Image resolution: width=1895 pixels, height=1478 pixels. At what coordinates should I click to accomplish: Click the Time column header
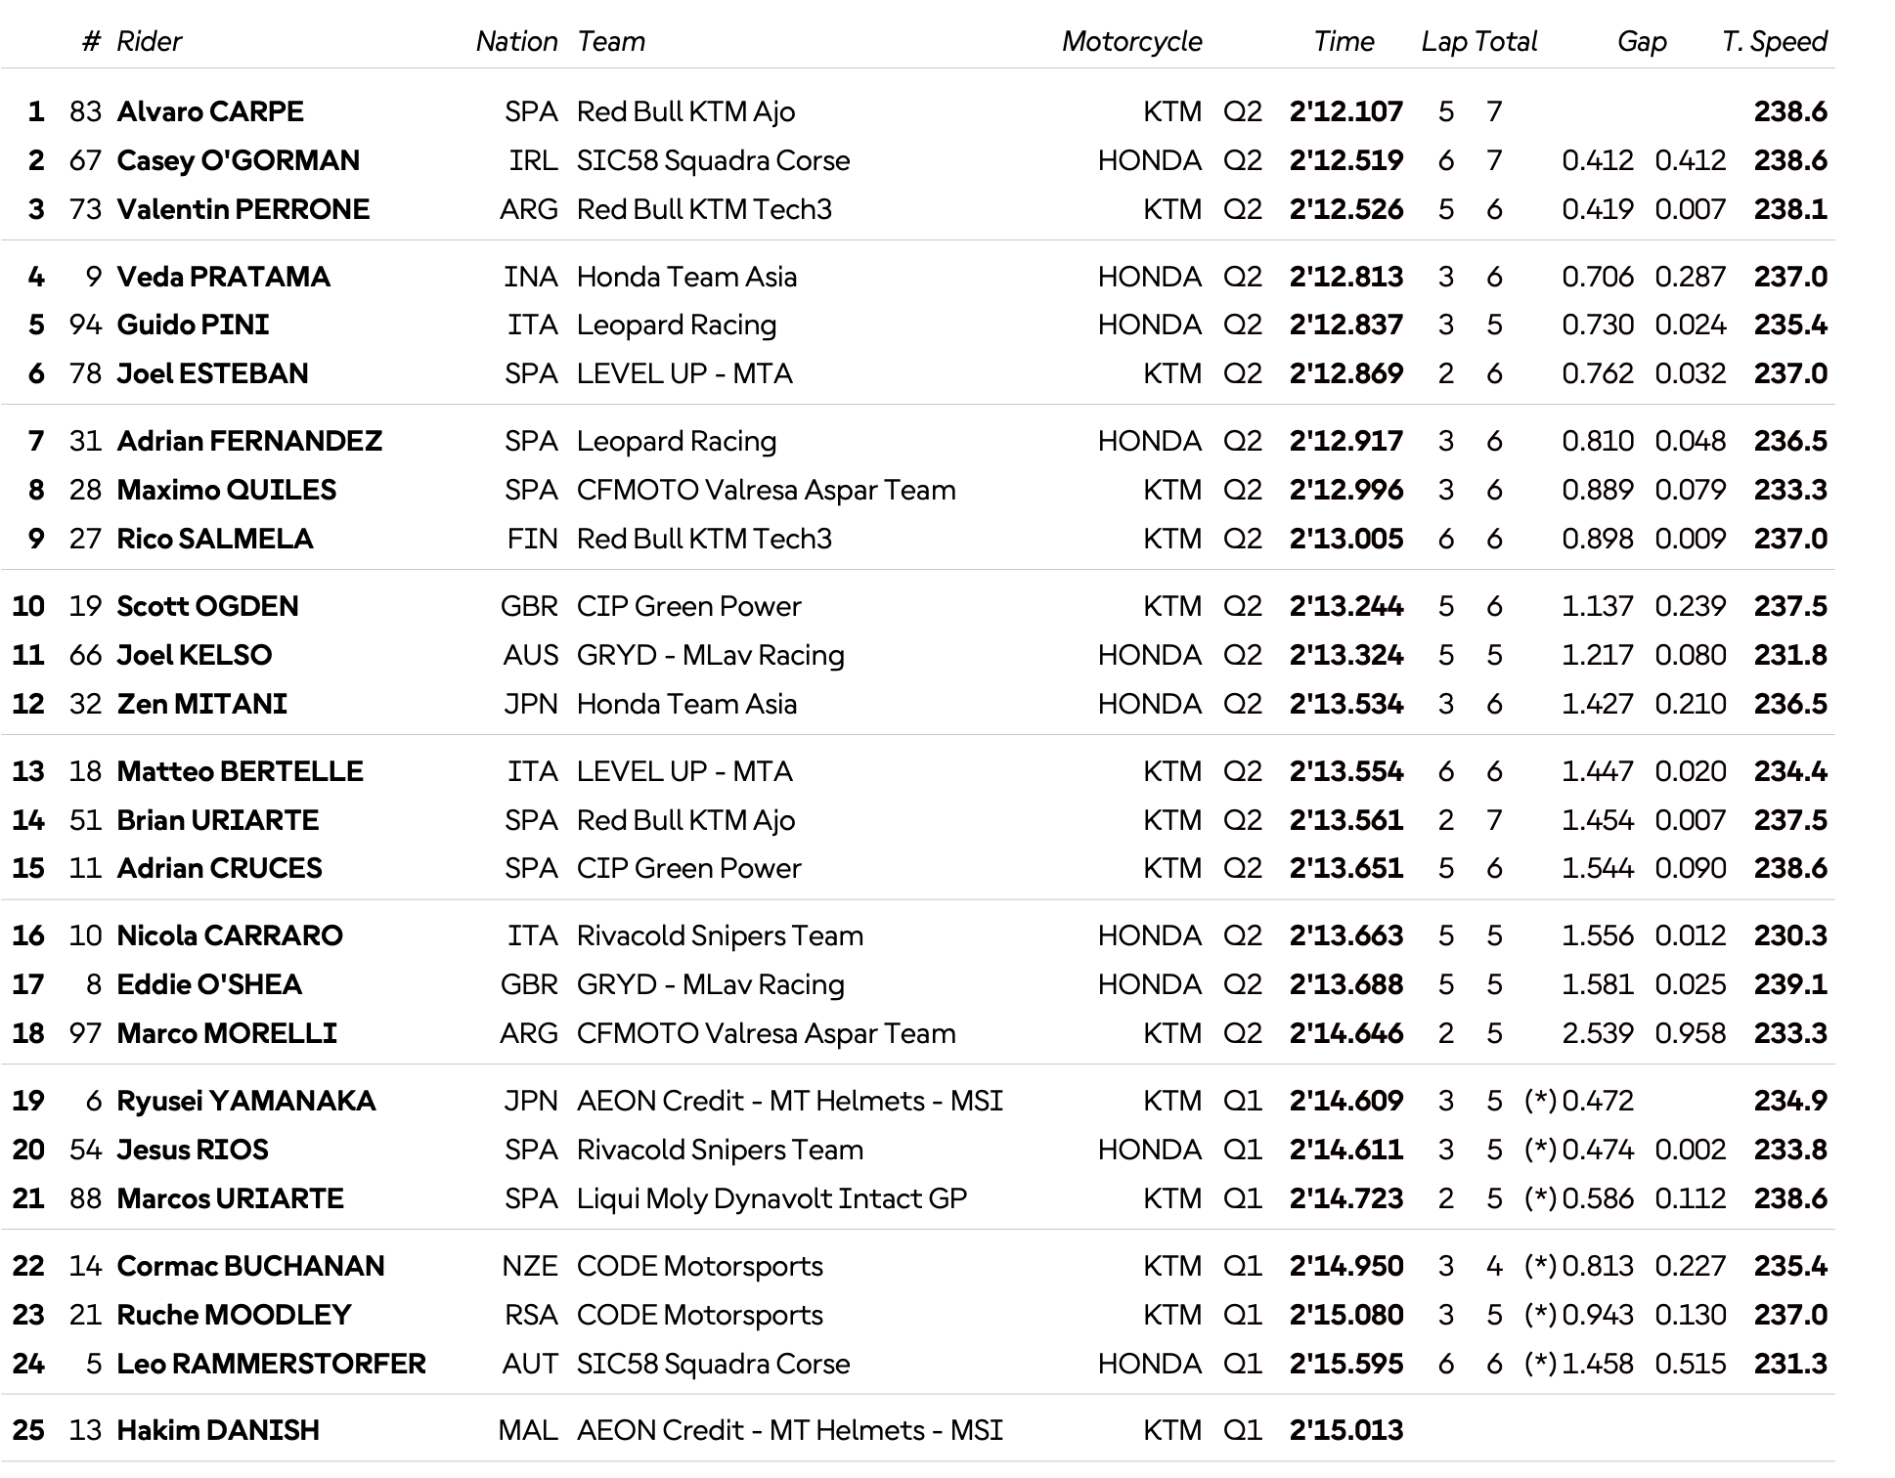point(1344,41)
